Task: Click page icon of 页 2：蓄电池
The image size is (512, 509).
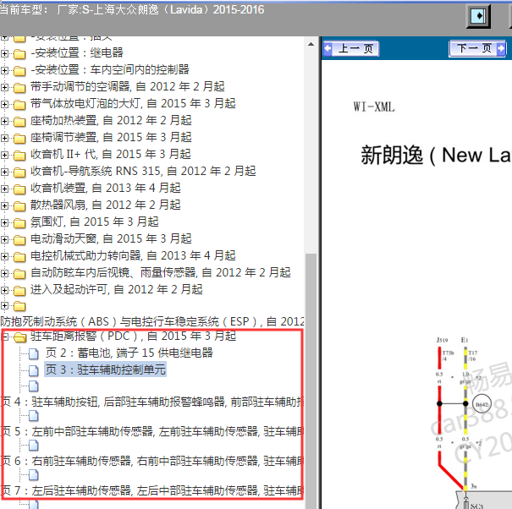Action: pyautogui.click(x=33, y=353)
